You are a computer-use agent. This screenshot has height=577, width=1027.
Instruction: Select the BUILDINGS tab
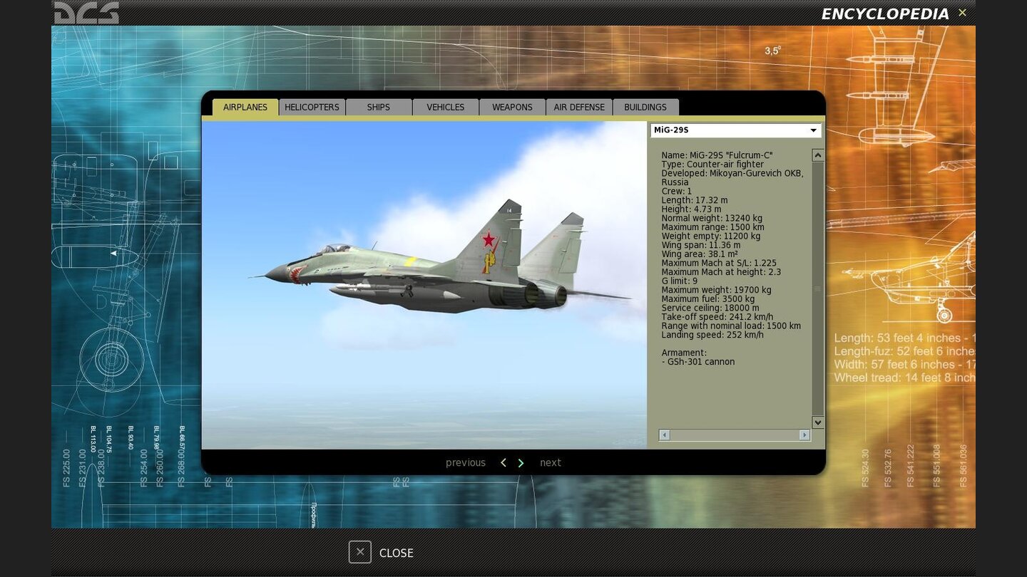(645, 107)
